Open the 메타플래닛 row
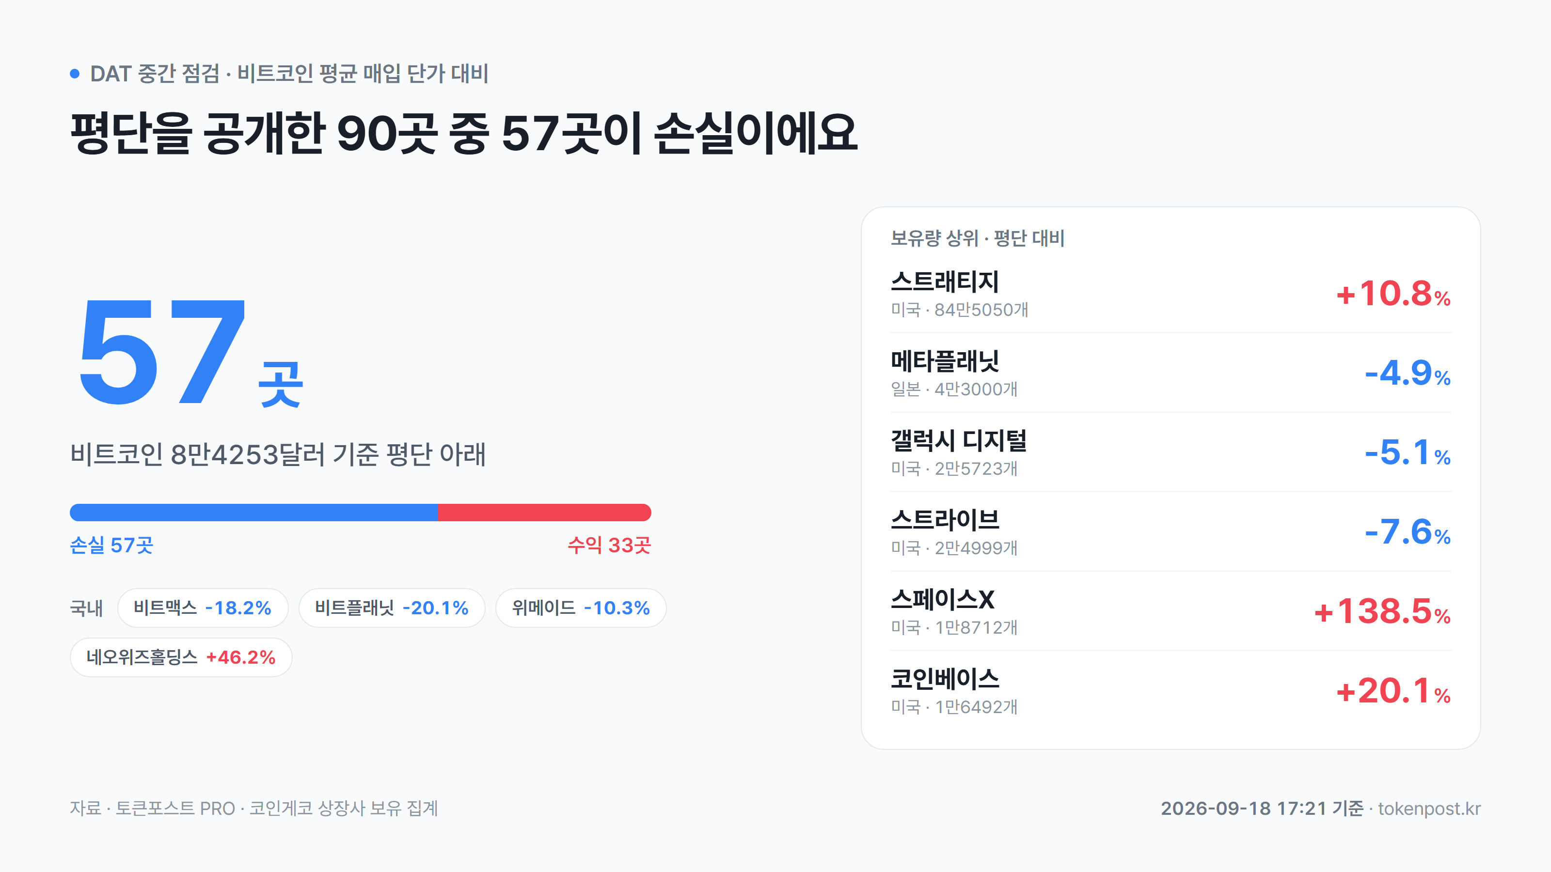 [1171, 373]
